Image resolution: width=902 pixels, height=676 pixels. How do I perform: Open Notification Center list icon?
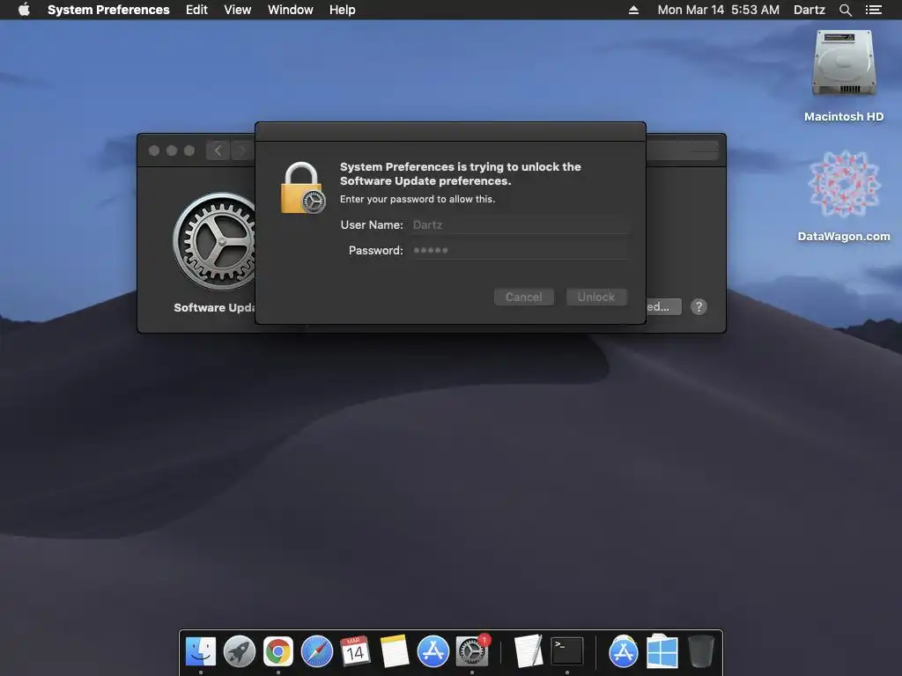coord(873,10)
